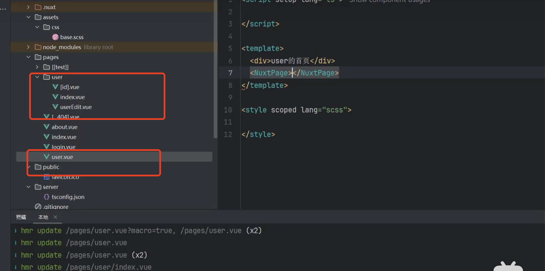The image size is (545, 271).
Task: Expand the .nuxt folder
Action: point(28,7)
